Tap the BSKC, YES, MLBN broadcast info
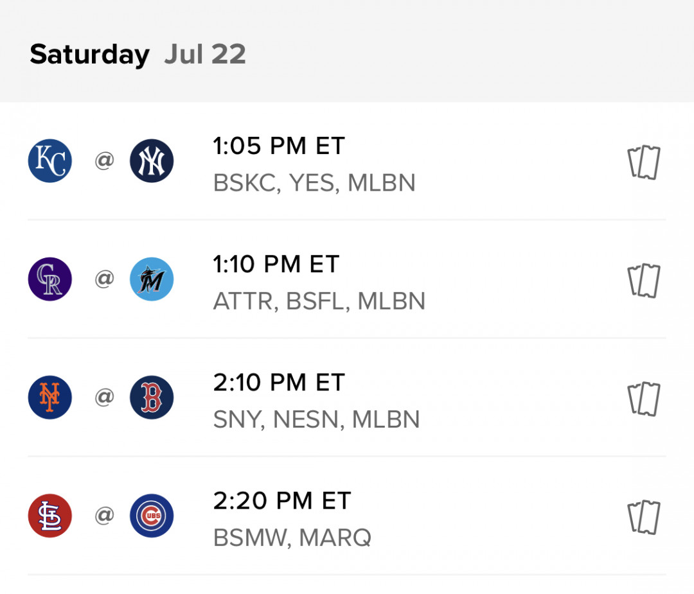The height and width of the screenshot is (594, 694). [314, 182]
